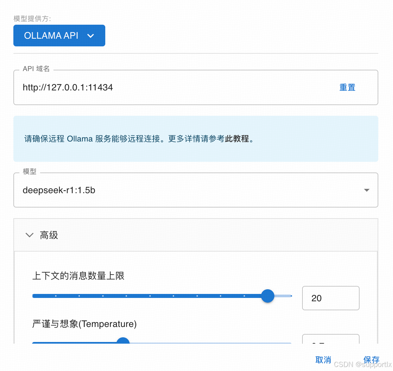Click the model dropdown arrow icon
The image size is (393, 371).
[367, 190]
